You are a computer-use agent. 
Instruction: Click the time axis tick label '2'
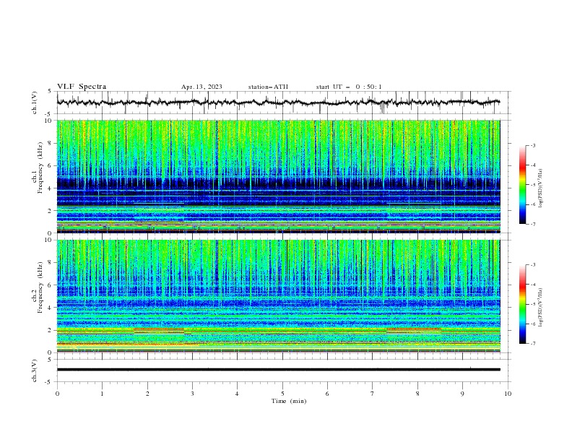tap(147, 394)
